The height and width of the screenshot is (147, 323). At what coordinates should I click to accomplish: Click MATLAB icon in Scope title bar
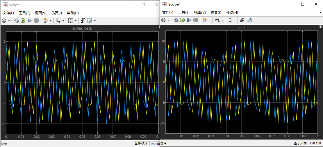[5, 5]
